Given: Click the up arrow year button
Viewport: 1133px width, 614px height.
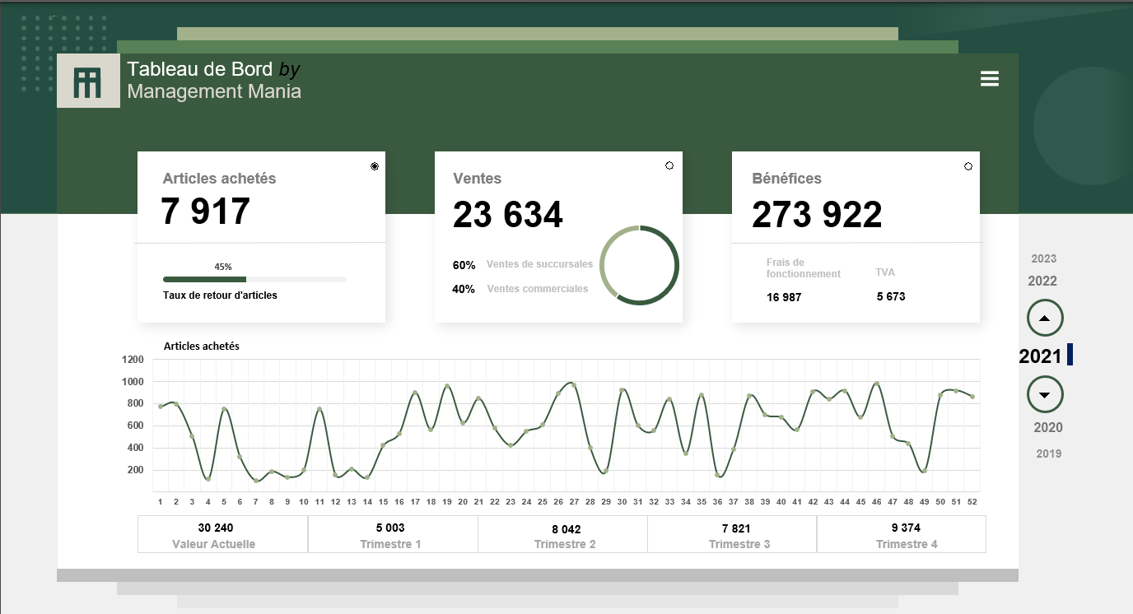Looking at the screenshot, I should coord(1045,318).
